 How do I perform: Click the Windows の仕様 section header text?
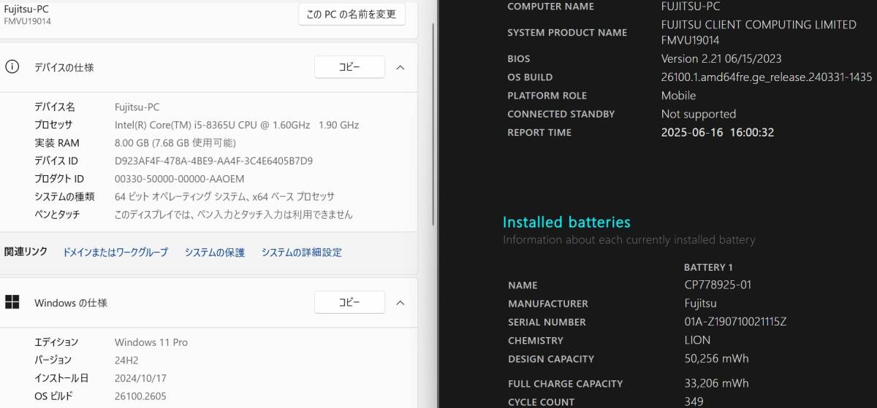[71, 303]
